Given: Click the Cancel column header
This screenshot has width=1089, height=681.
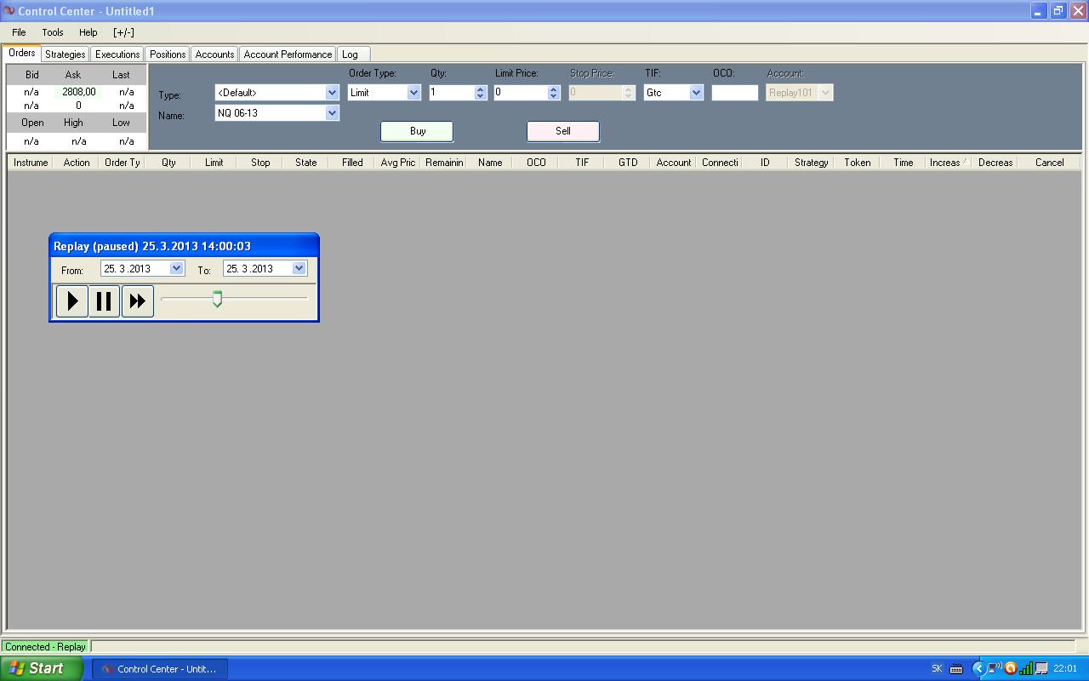Looking at the screenshot, I should click(1050, 163).
